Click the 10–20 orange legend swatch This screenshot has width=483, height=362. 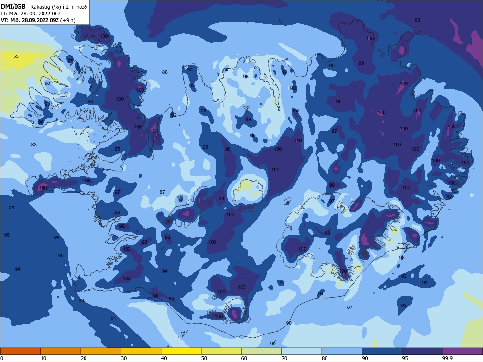pos(61,351)
